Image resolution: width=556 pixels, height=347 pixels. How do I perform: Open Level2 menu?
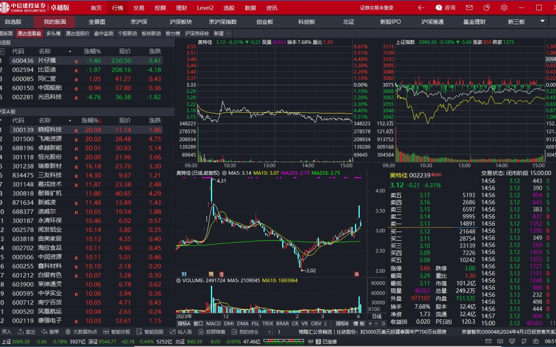(x=205, y=8)
